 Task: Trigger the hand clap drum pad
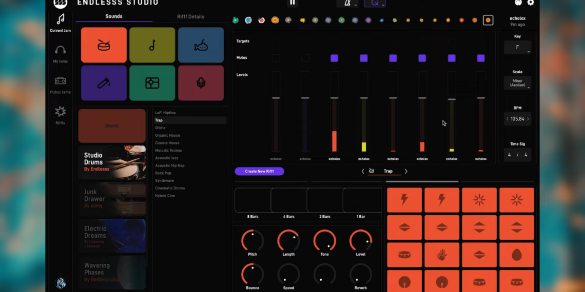(x=442, y=255)
